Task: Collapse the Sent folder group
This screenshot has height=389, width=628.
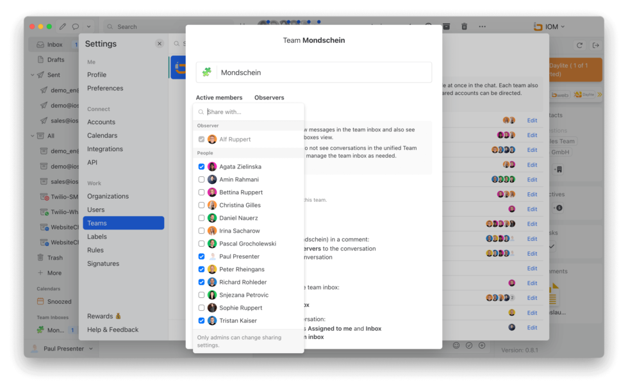Action: click(x=33, y=75)
